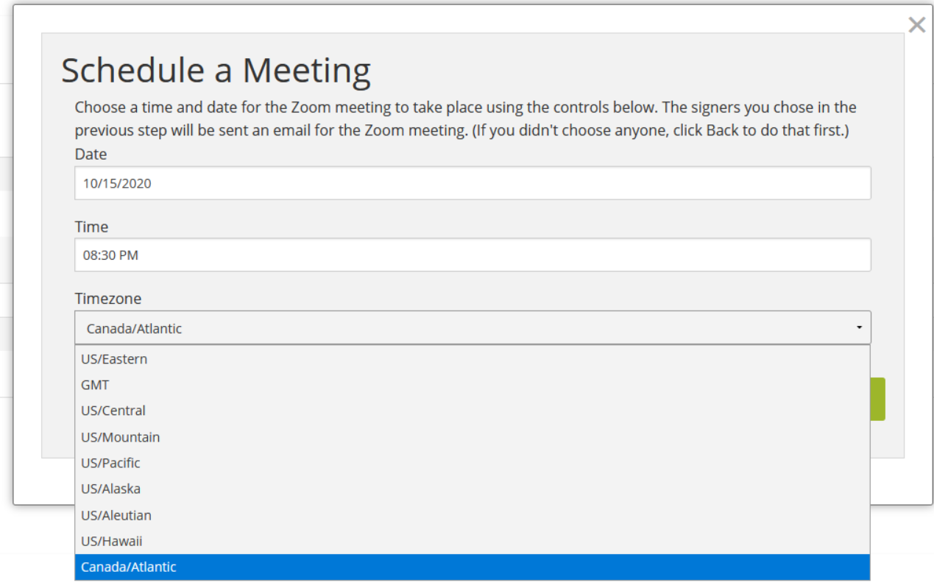Click the Zoom meeting instructions paragraph
Viewport: 934px width, 588px height.
(465, 119)
